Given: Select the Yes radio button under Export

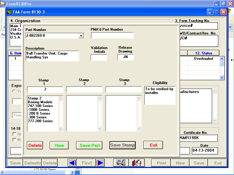Looking at the screenshot, I should click(x=14, y=91).
